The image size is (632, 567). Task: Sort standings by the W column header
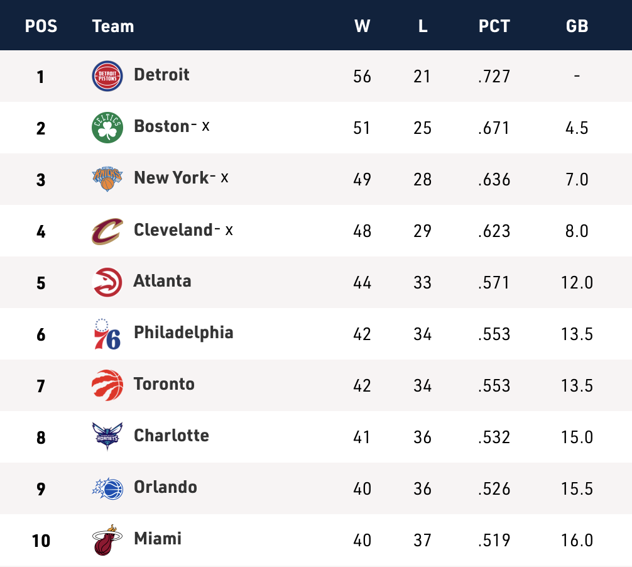362,26
